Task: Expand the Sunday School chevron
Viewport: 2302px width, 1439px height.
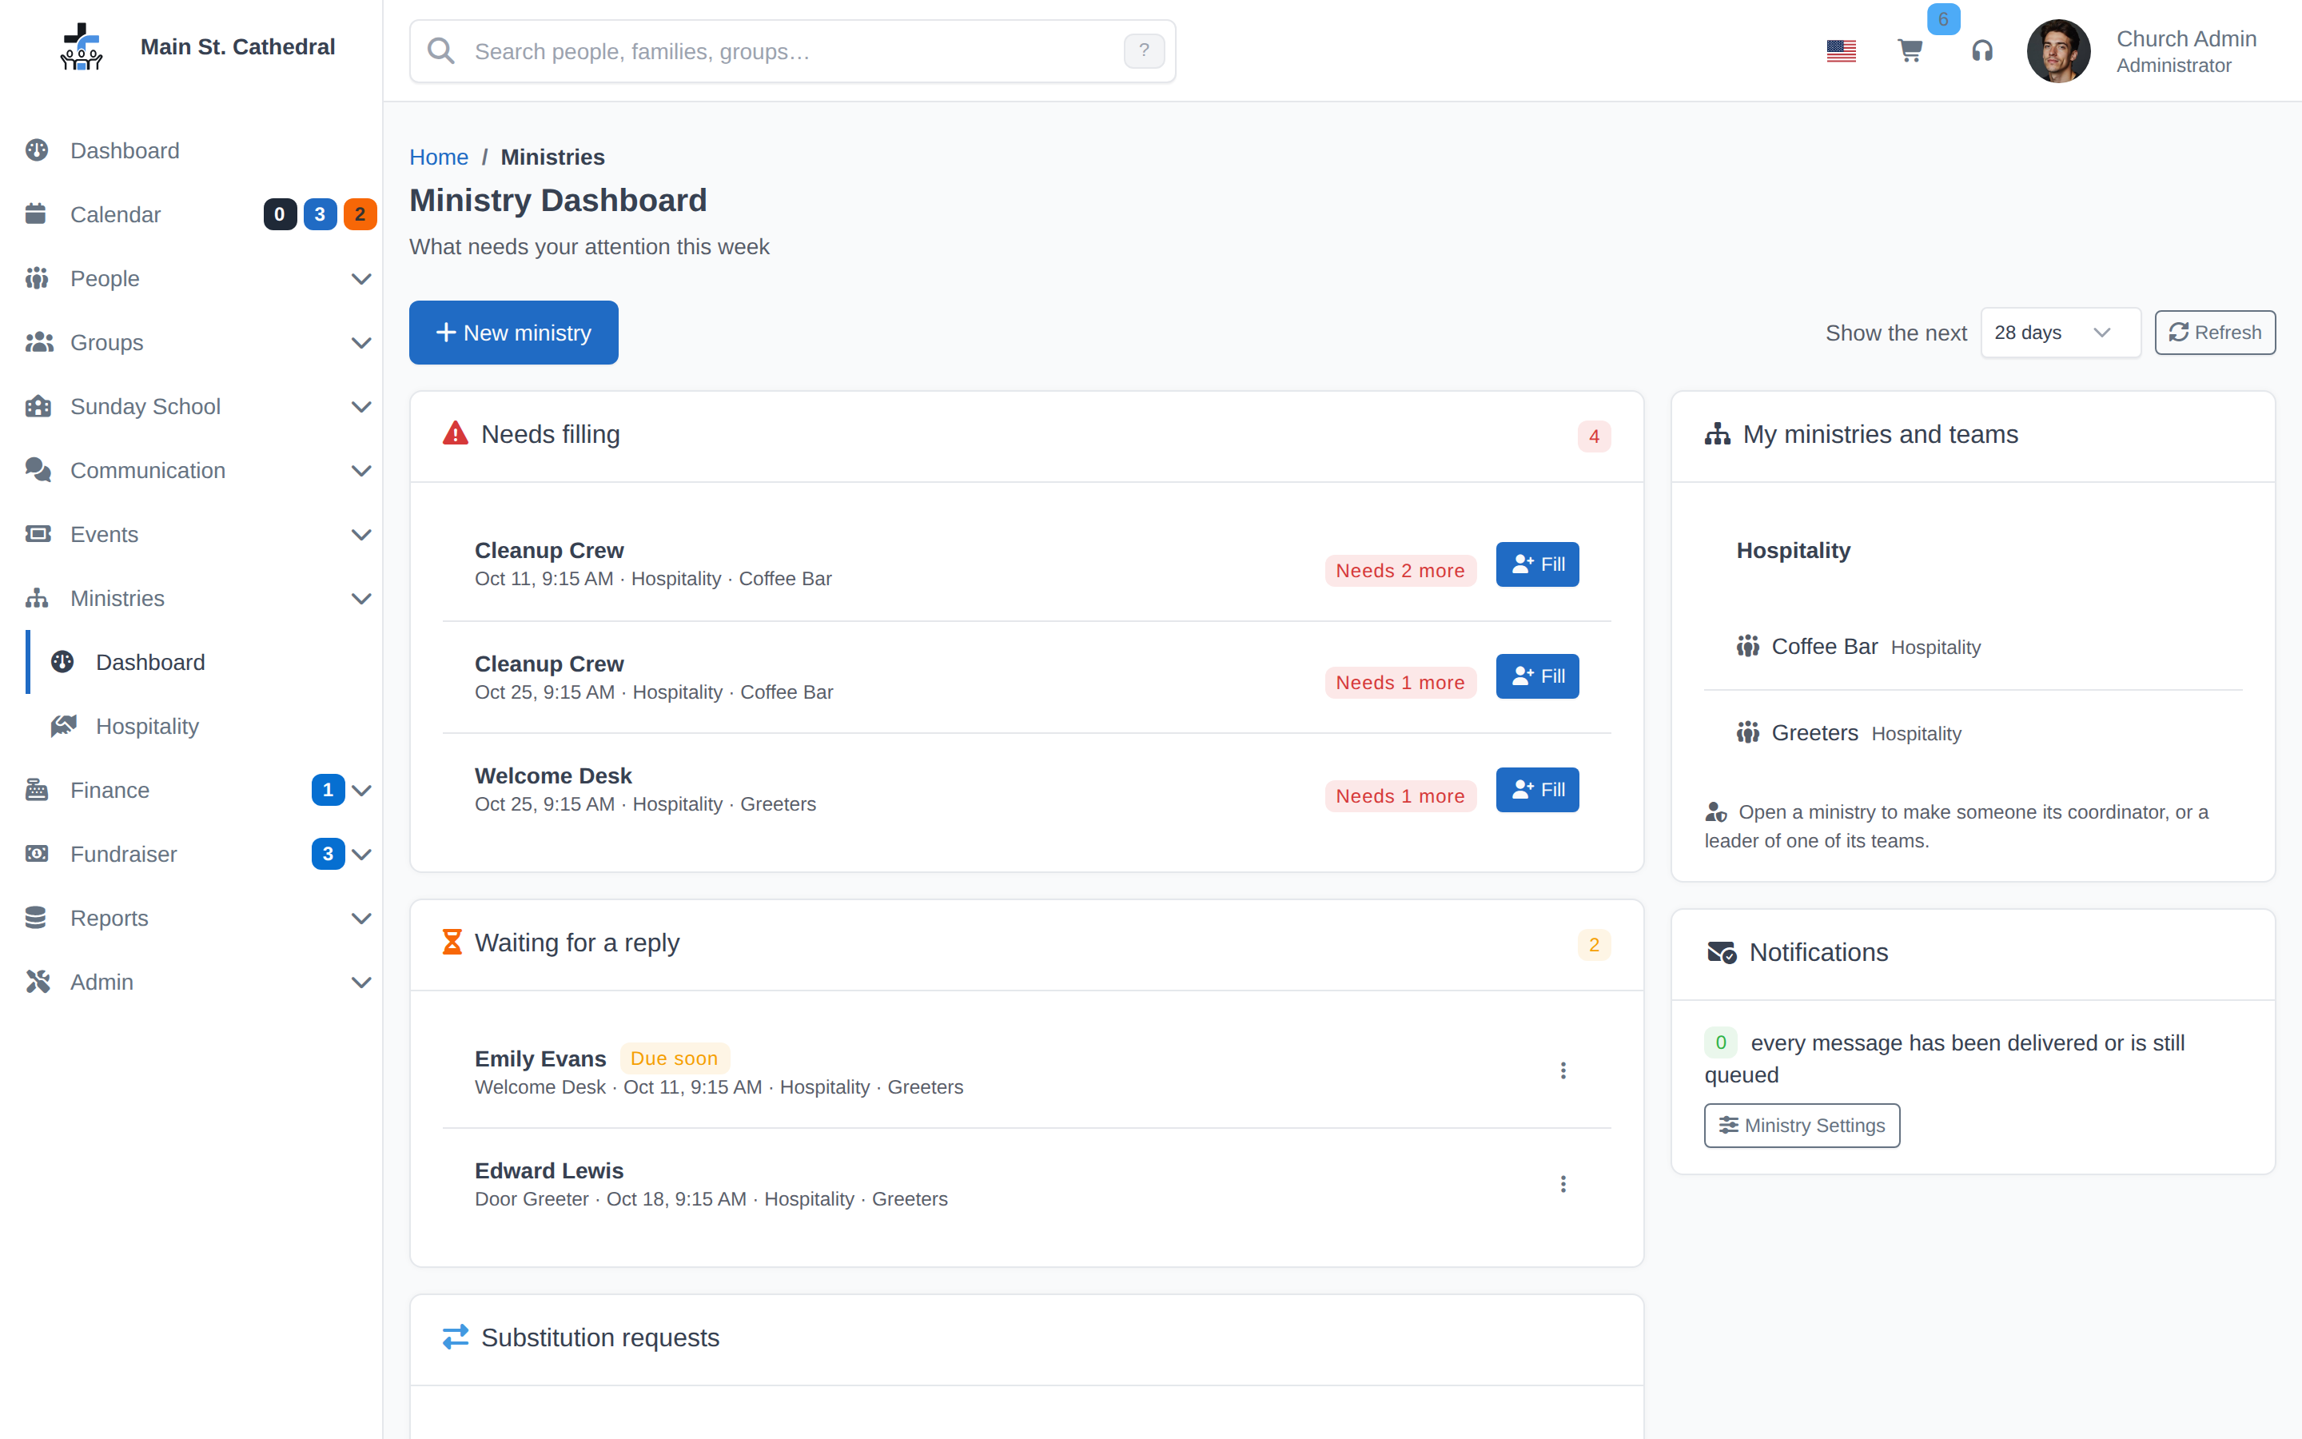Action: click(x=361, y=406)
